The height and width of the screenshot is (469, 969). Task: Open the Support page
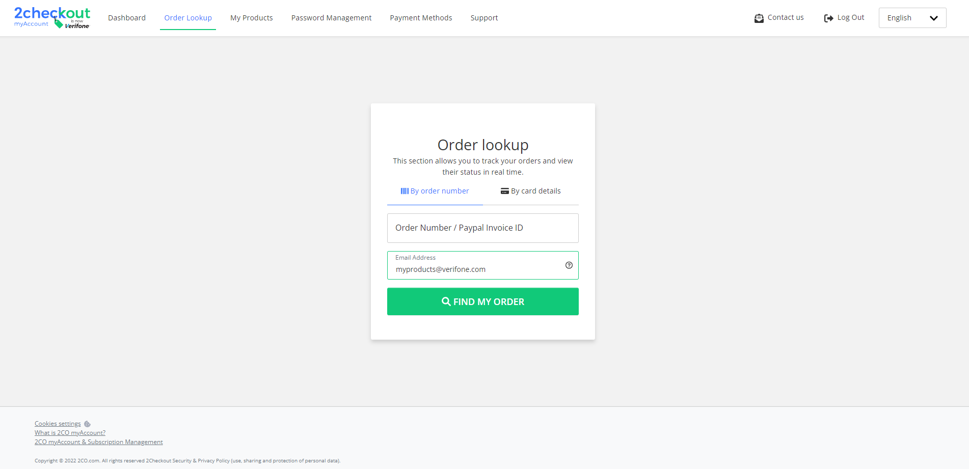pos(484,17)
